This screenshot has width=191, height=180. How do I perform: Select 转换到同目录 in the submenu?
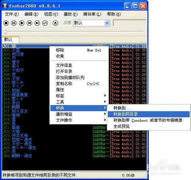click(149, 114)
